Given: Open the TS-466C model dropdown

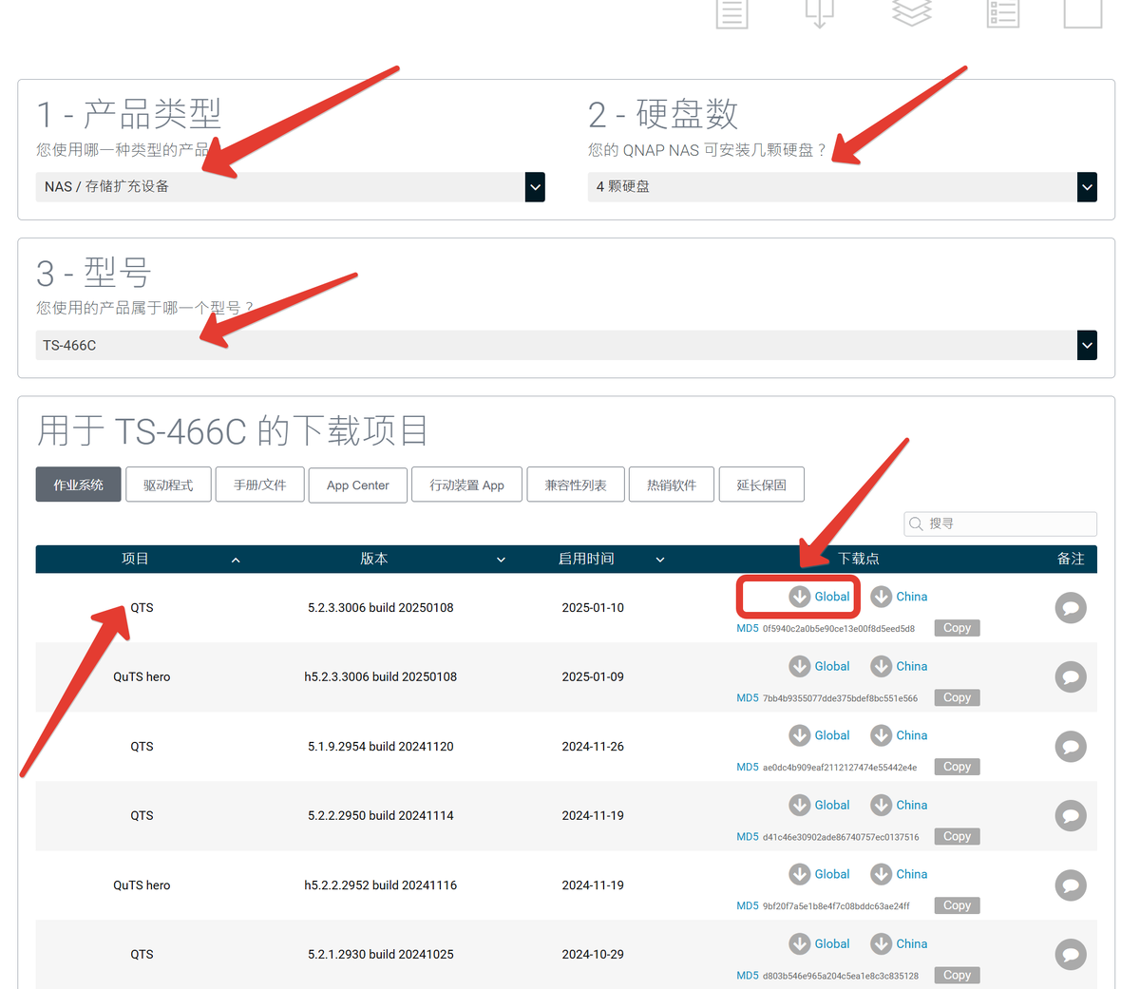Looking at the screenshot, I should [566, 345].
